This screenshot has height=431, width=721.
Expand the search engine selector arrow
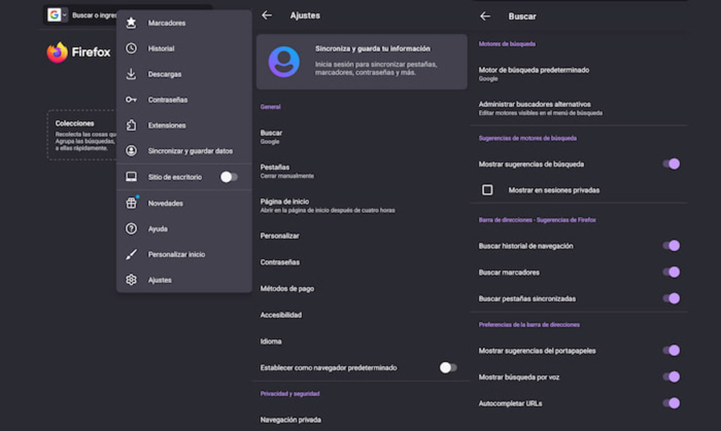[x=65, y=15]
